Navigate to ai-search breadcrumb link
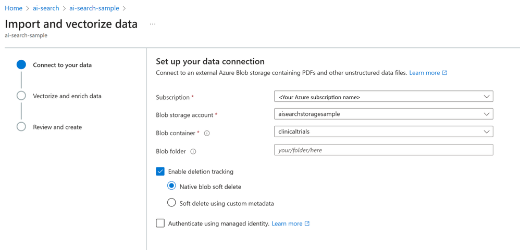The height and width of the screenshot is (250, 520). (x=46, y=8)
